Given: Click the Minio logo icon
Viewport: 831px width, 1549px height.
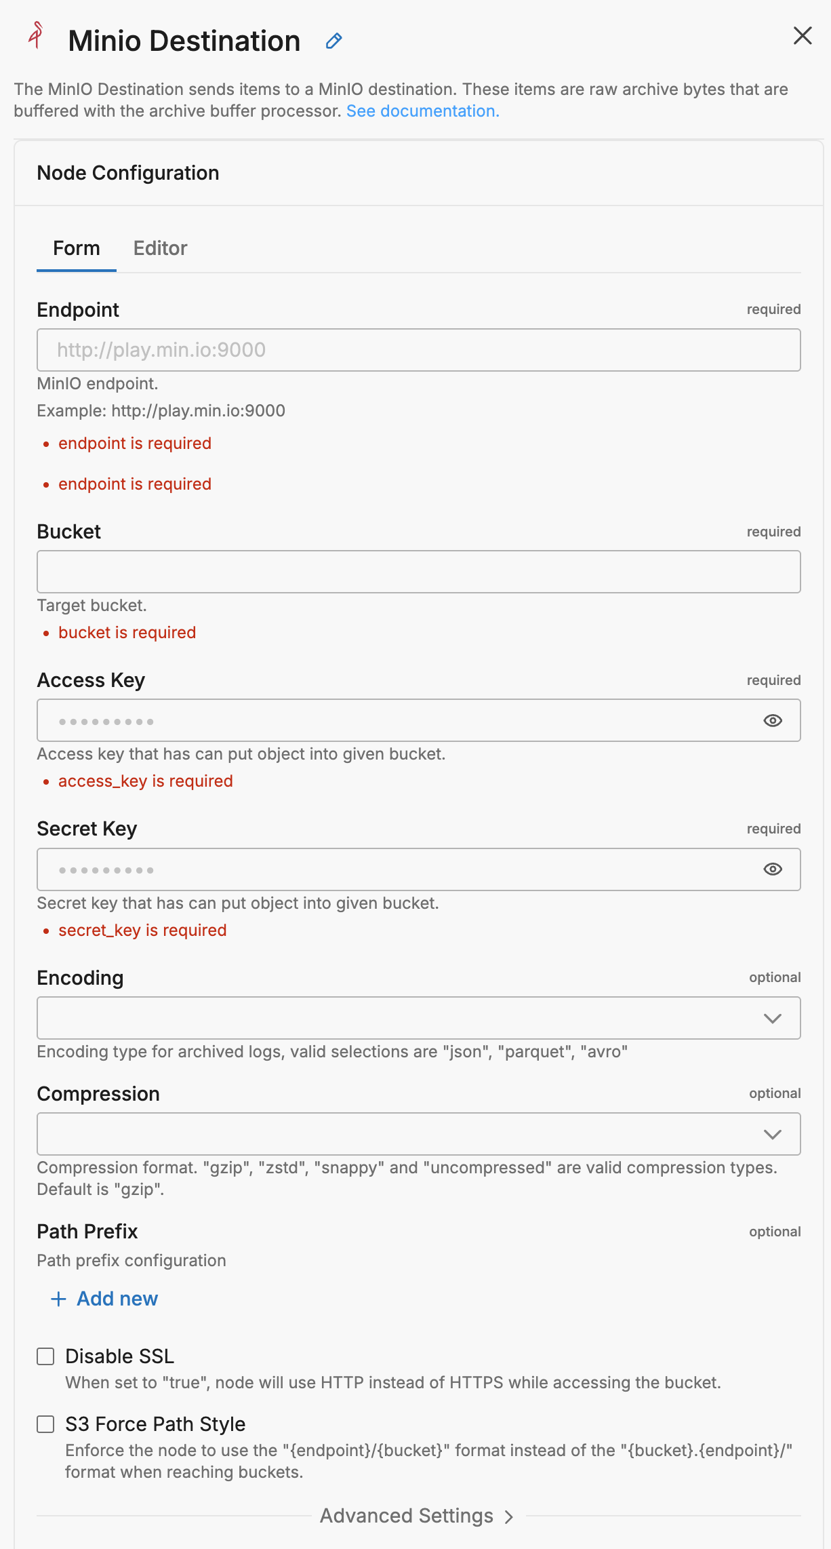Looking at the screenshot, I should click(37, 35).
